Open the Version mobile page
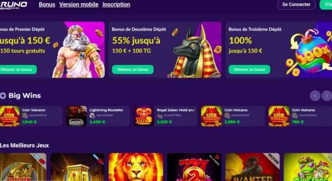332x181 pixels. coord(79,4)
